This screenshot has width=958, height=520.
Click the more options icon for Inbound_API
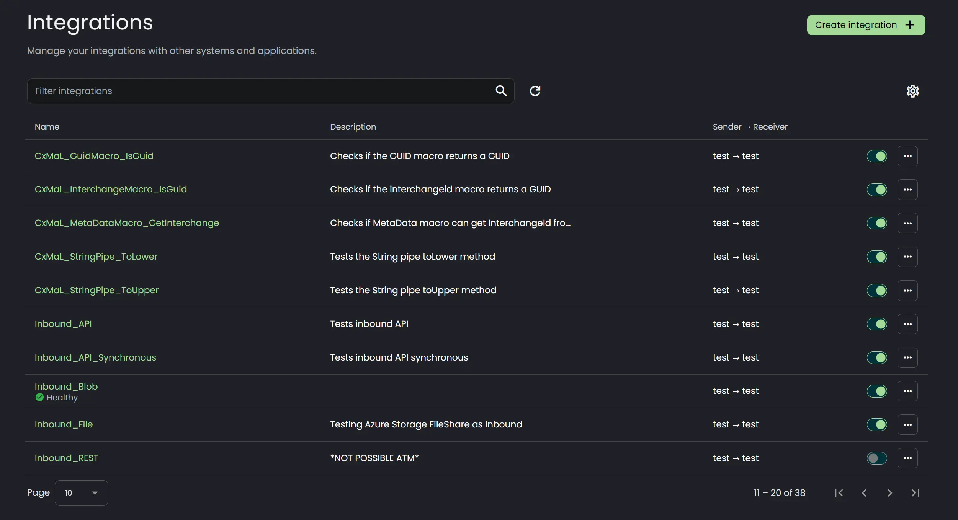click(907, 323)
